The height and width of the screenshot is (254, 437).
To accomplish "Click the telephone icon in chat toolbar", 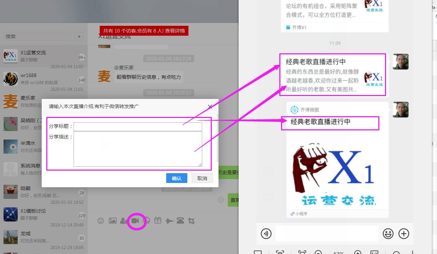I will pos(180,221).
